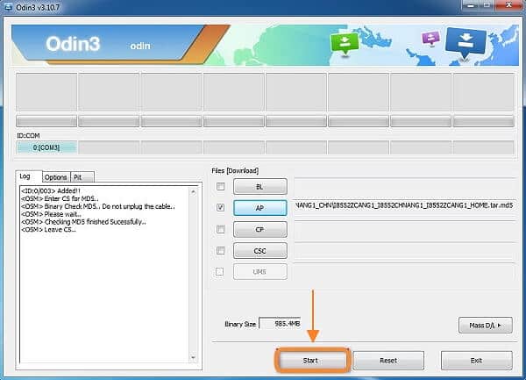Click log scrollbar down arrow
This screenshot has width=526, height=380.
193,357
